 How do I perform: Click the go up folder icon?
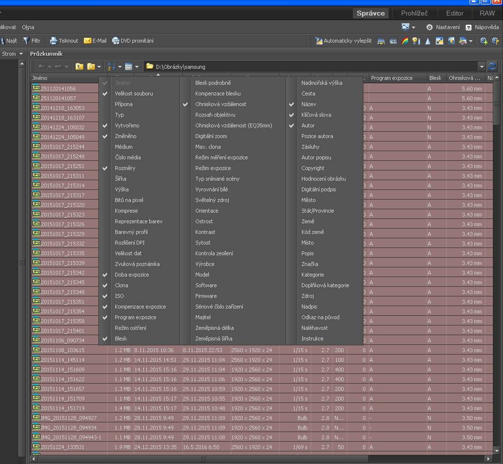tap(79, 66)
